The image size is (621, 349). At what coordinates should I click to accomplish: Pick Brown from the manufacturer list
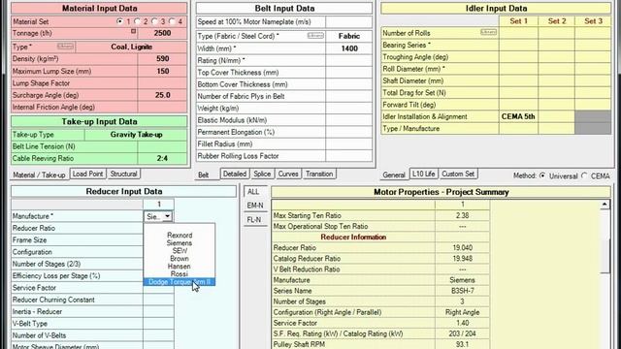(x=180, y=259)
